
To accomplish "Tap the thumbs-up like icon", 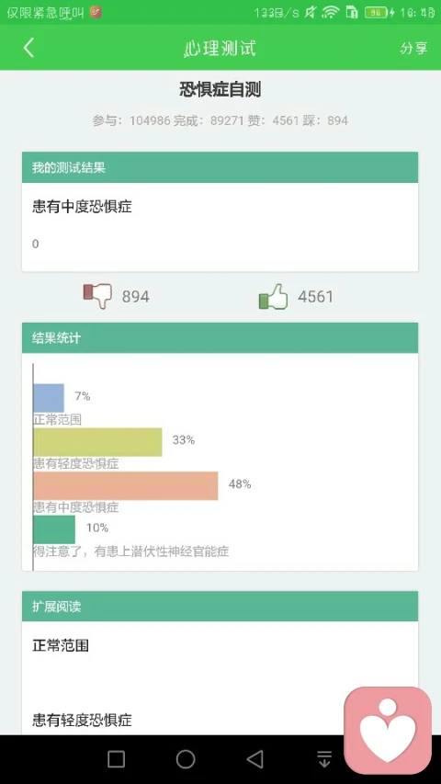I will click(274, 296).
